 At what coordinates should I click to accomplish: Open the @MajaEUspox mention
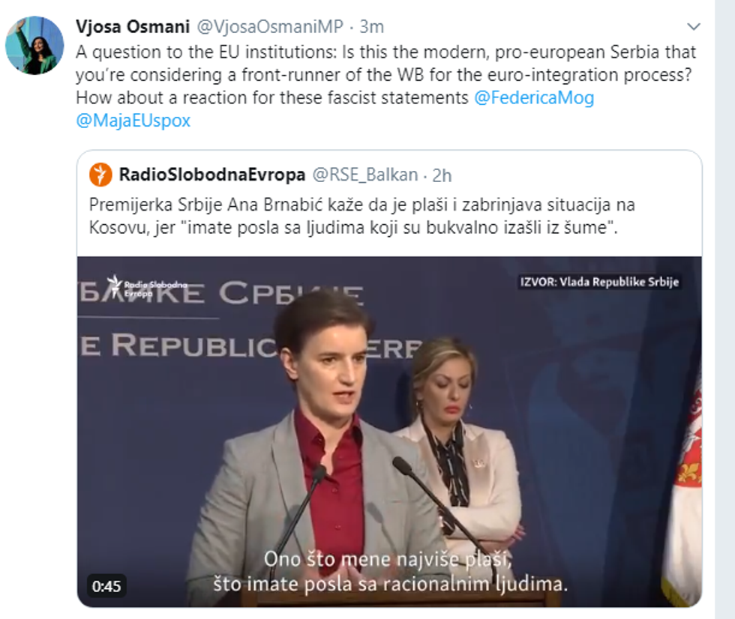click(x=133, y=120)
